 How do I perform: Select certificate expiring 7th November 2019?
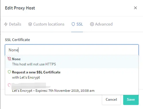(72, 88)
